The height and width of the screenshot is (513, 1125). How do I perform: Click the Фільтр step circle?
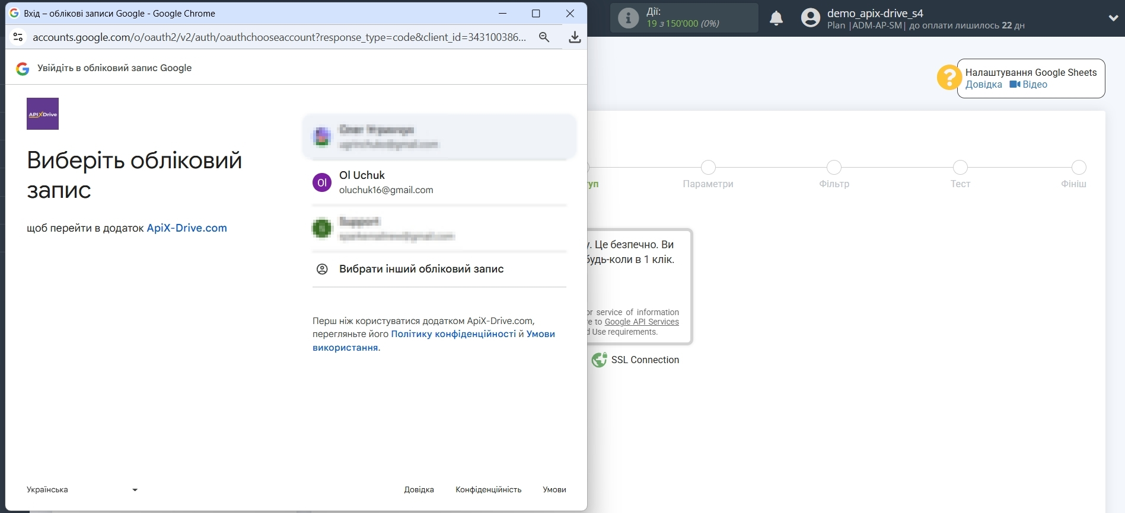point(834,167)
